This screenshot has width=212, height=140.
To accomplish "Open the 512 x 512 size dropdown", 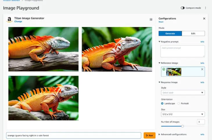I will [183, 114].
